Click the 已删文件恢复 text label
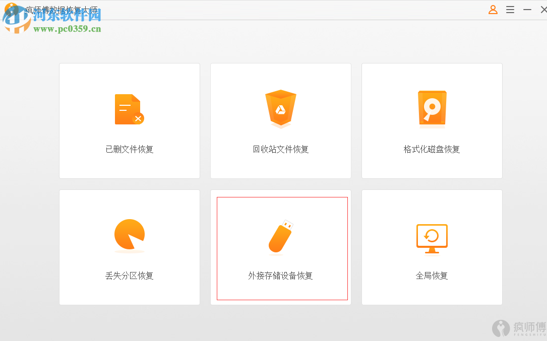Image resolution: width=547 pixels, height=341 pixels. 129,149
